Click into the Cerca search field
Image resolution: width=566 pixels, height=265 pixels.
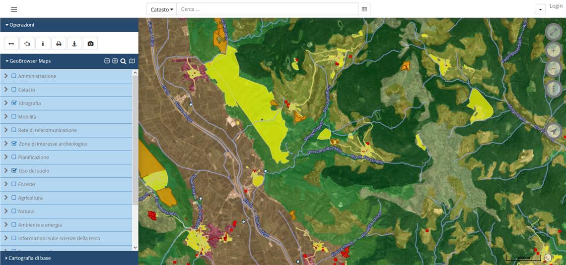click(x=267, y=9)
